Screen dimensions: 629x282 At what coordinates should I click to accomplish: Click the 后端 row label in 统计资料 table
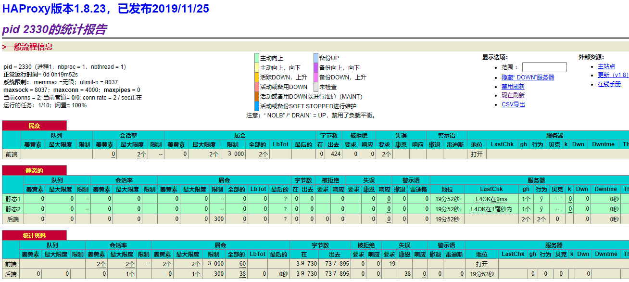[11, 274]
